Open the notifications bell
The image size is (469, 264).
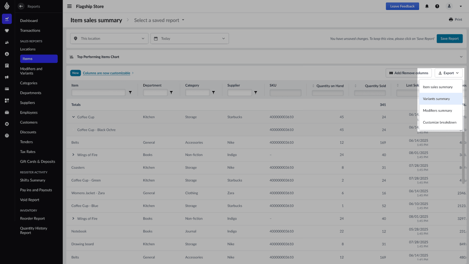pyautogui.click(x=427, y=6)
